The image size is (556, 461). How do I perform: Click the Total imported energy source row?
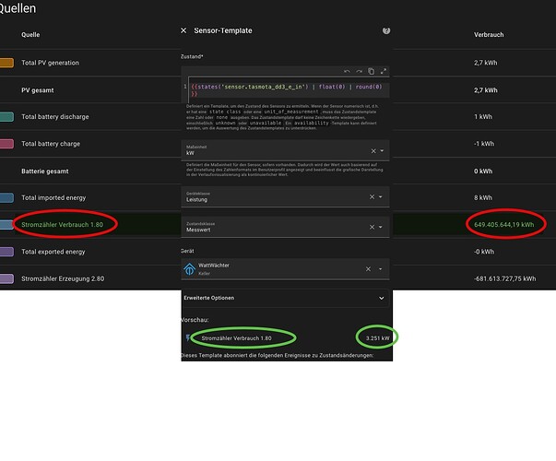(278, 197)
